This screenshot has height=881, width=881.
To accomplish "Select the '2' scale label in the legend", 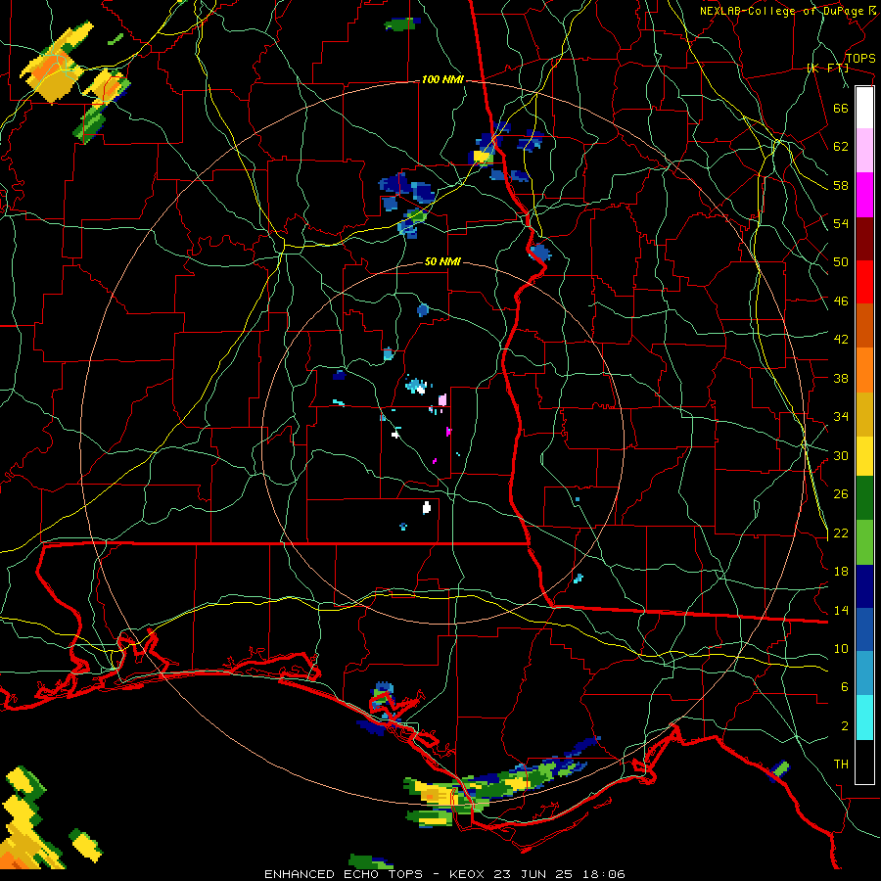I will pyautogui.click(x=845, y=726).
